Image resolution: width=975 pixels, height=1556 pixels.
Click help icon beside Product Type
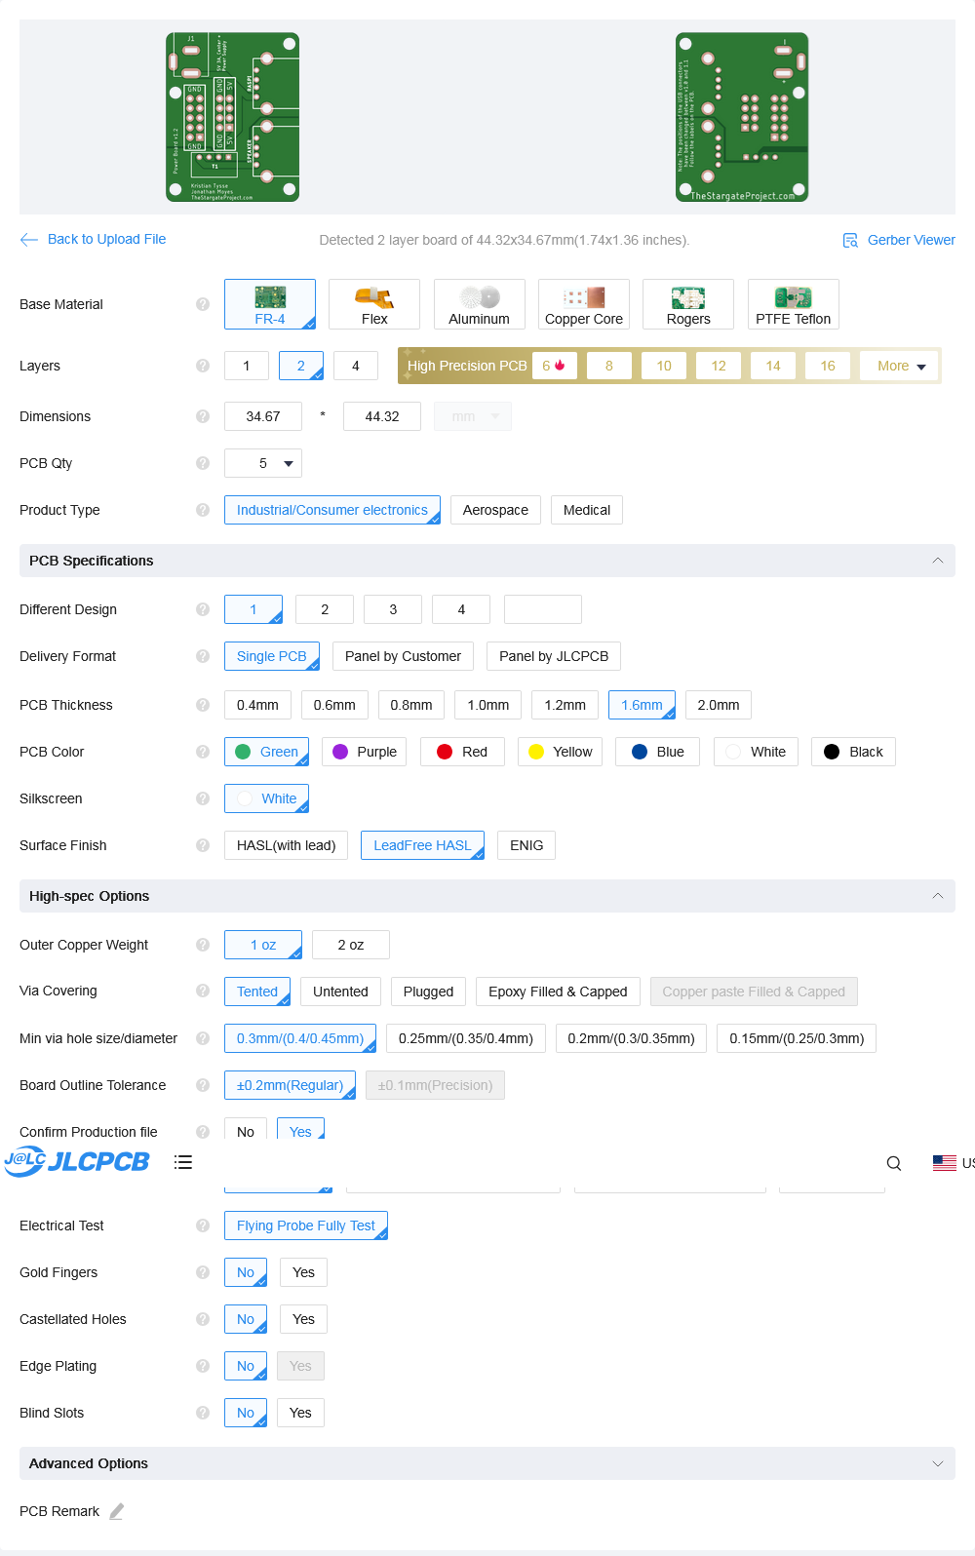coord(203,510)
